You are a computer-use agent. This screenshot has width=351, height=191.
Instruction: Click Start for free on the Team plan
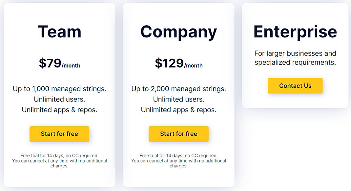coord(59,134)
